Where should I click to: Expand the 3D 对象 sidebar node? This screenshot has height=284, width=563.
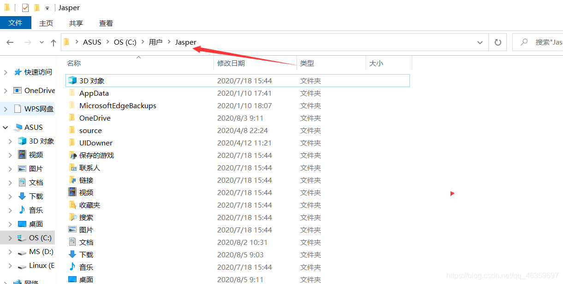(10, 141)
